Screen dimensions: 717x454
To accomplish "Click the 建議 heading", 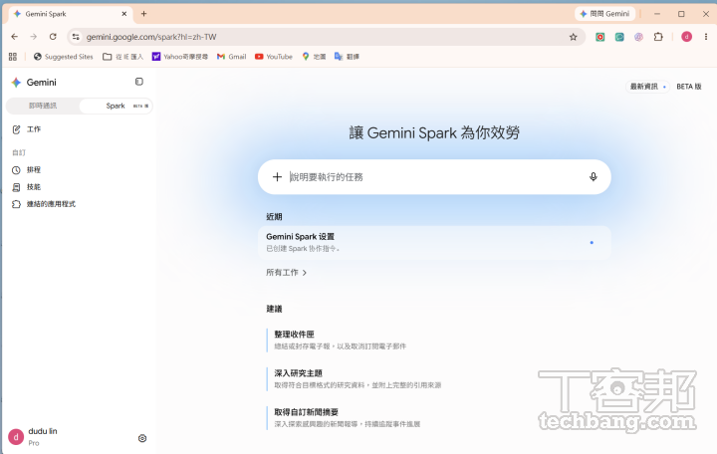I will (x=274, y=309).
